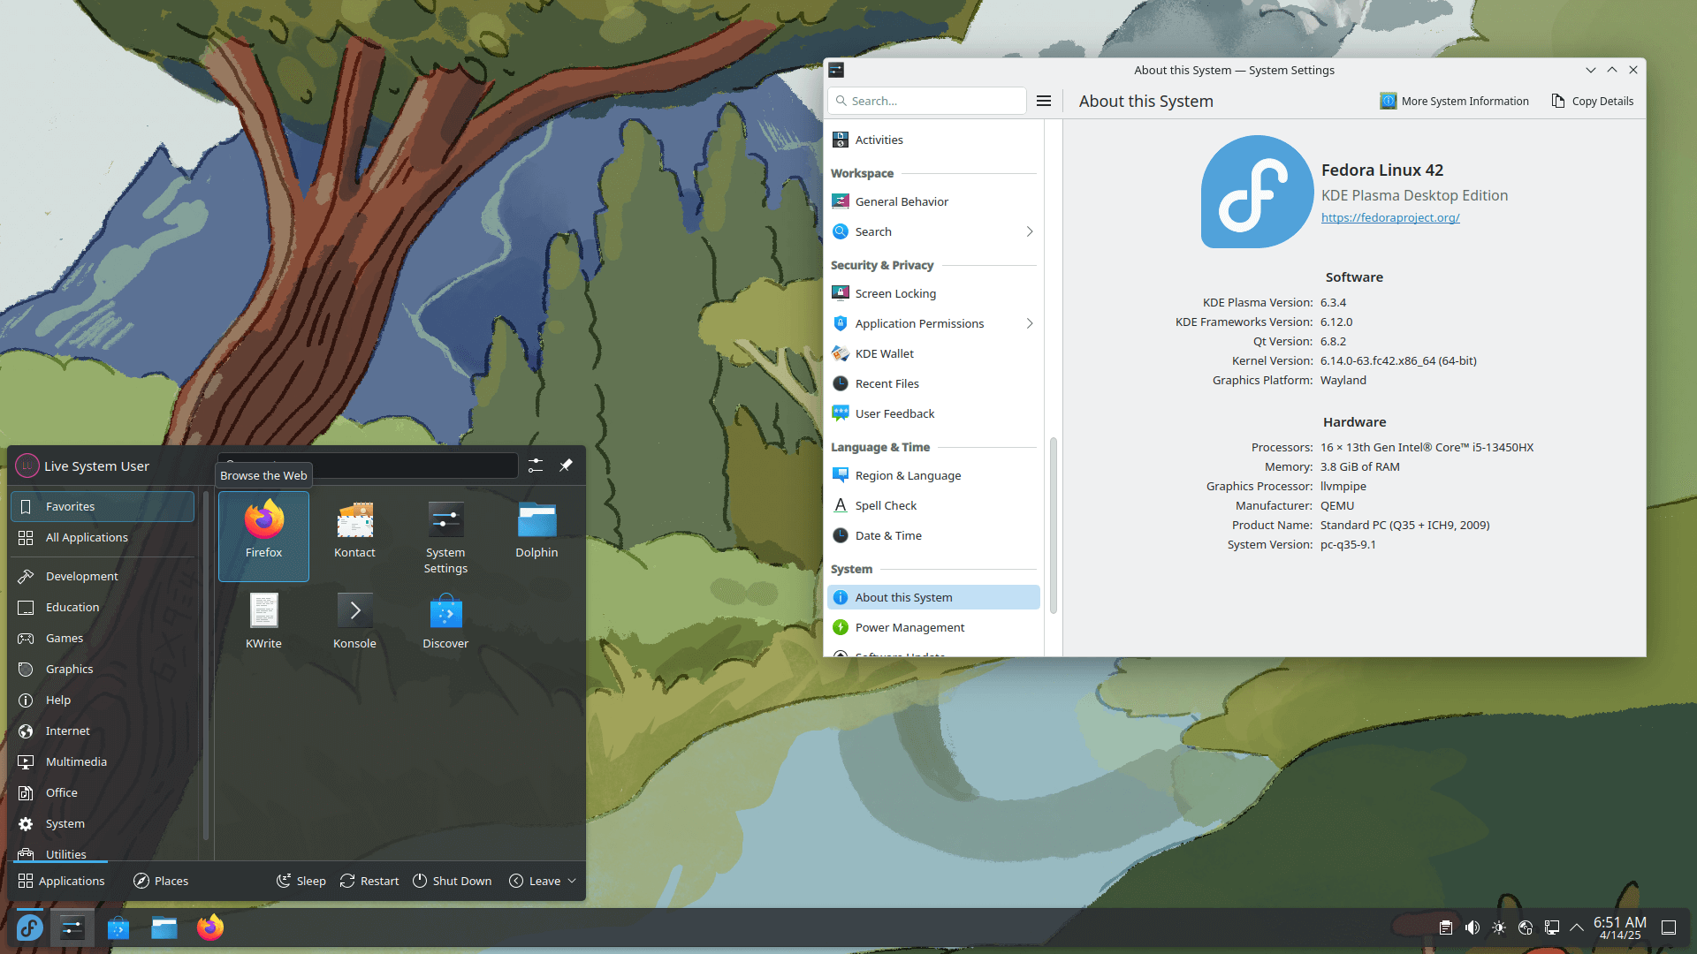Viewport: 1697px width, 954px height.
Task: Expand the Application Permissions chevron
Action: [x=1029, y=323]
